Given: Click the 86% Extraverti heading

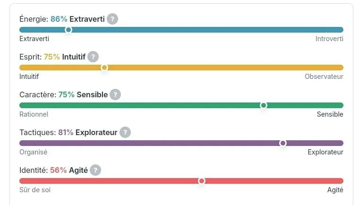Looking at the screenshot, I should pos(77,19).
